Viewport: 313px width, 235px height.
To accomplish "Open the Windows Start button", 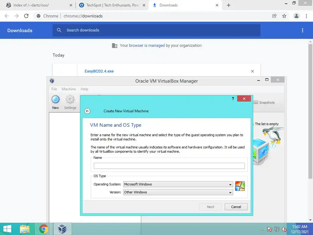I will click(7, 229).
